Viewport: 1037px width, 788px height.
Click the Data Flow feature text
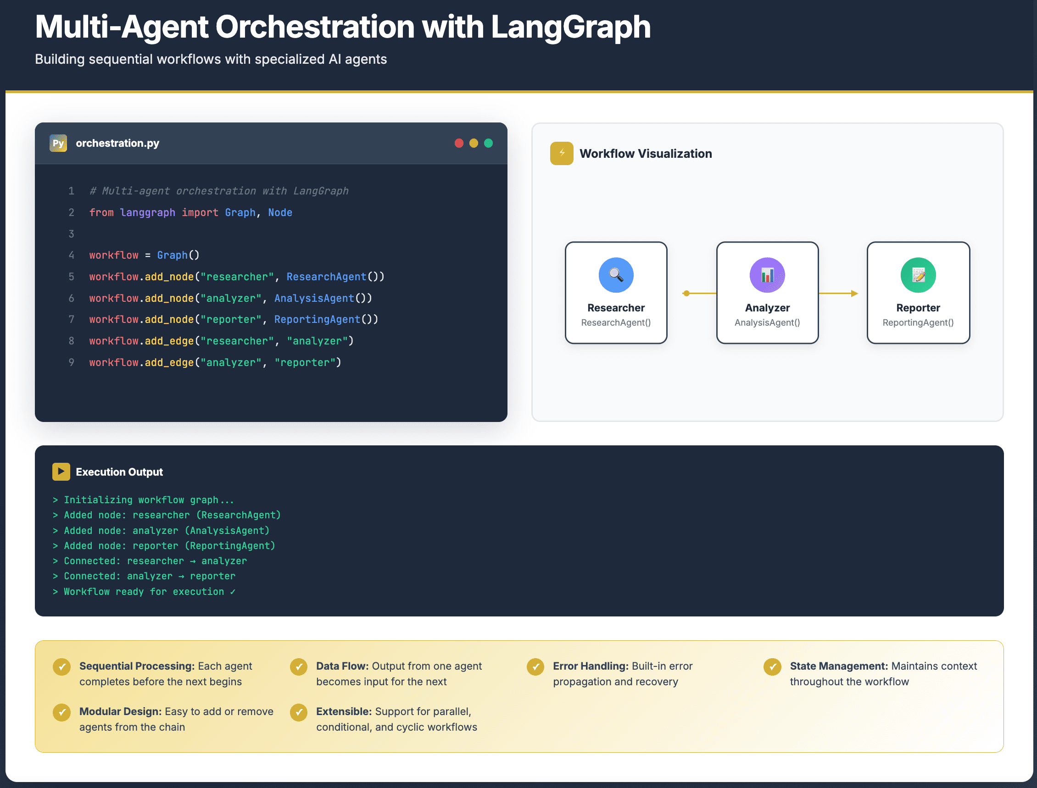(399, 673)
